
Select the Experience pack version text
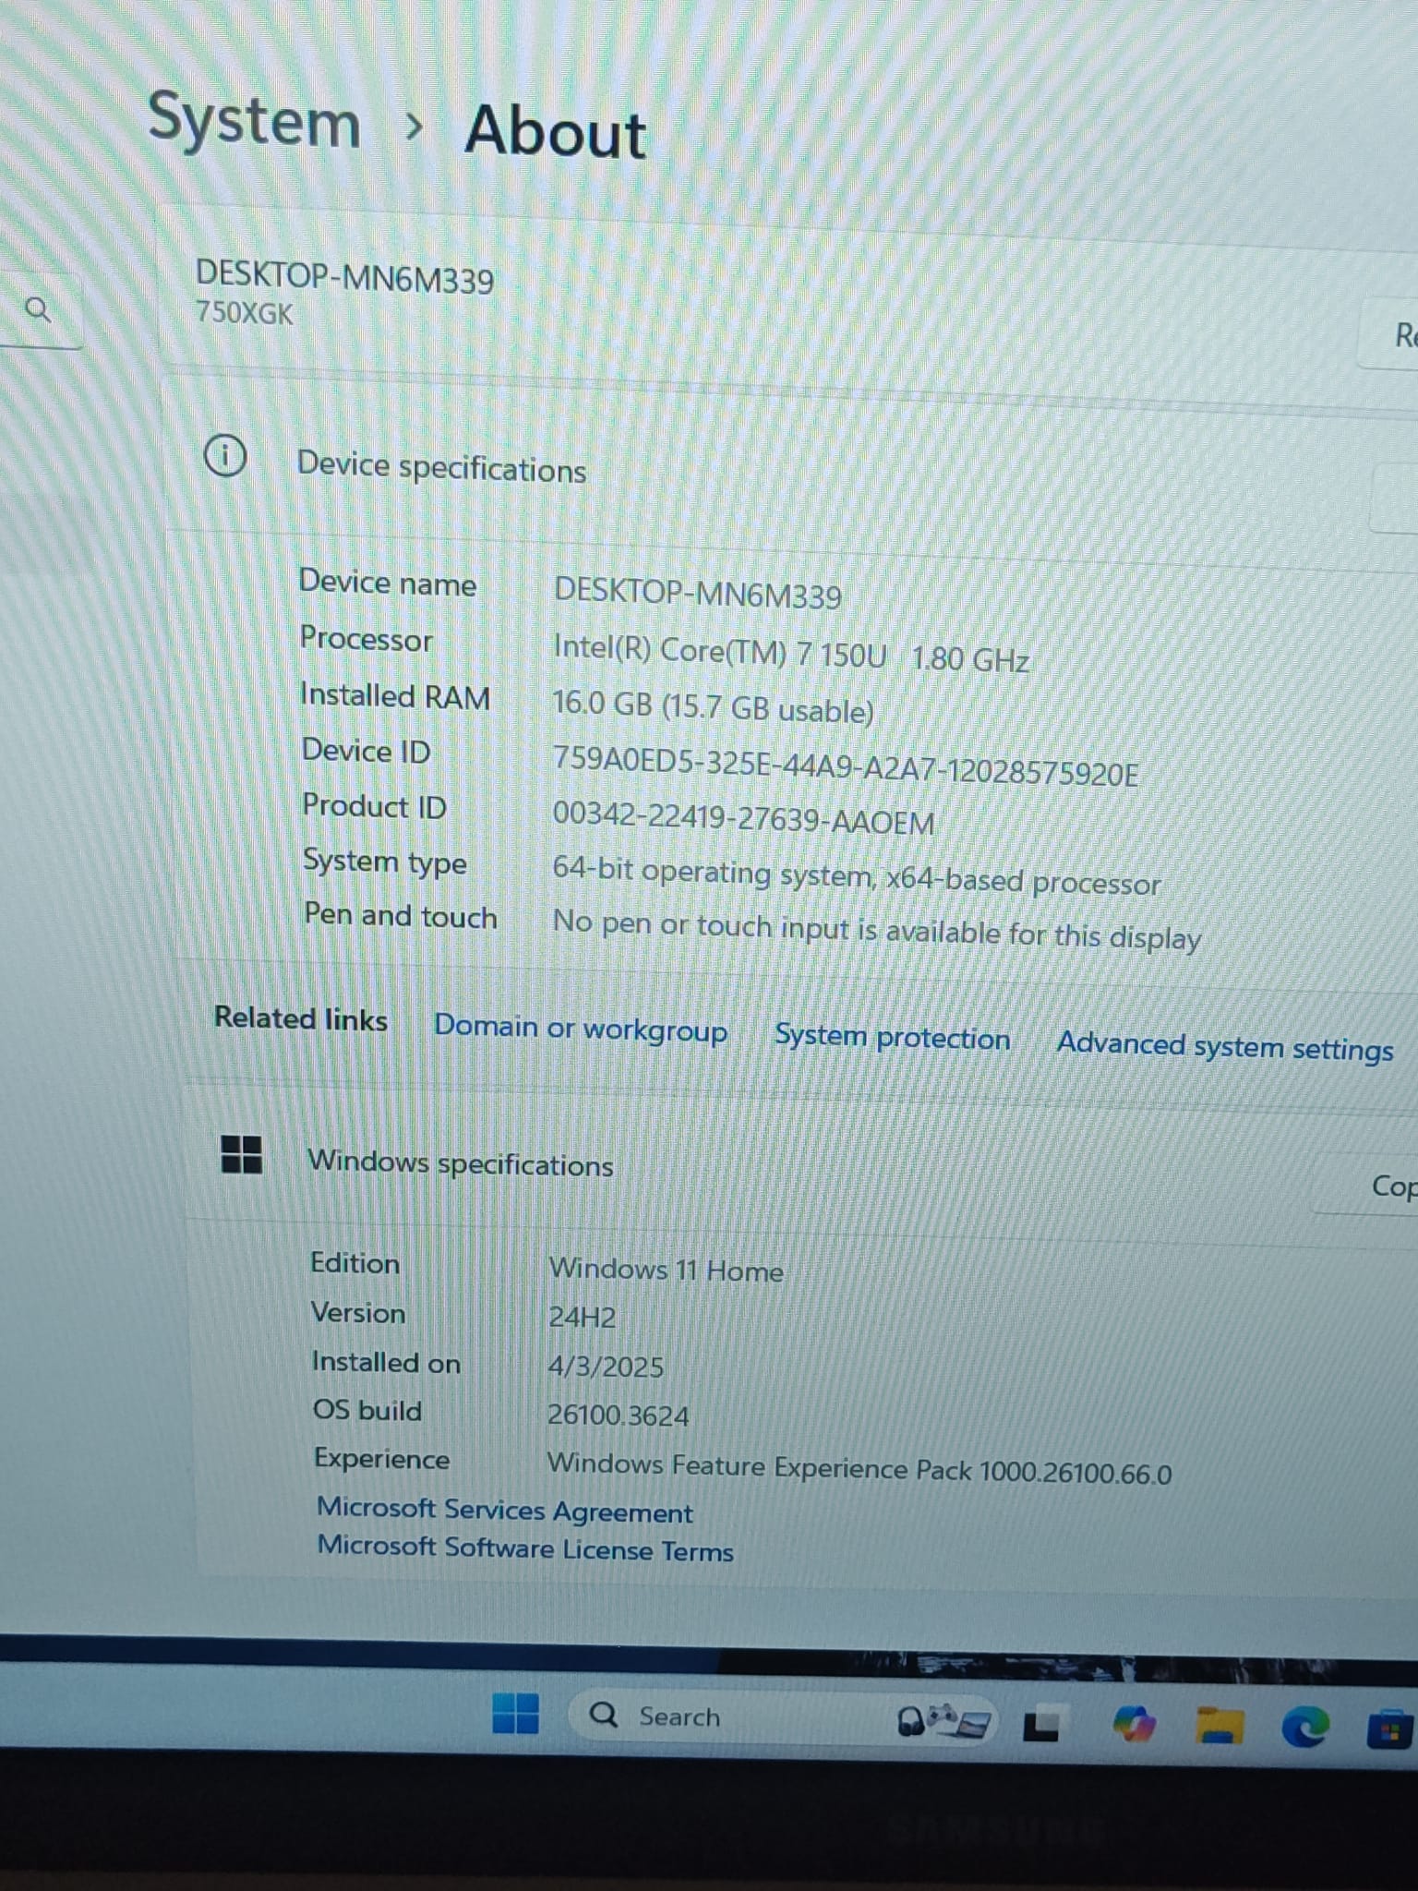(859, 1469)
